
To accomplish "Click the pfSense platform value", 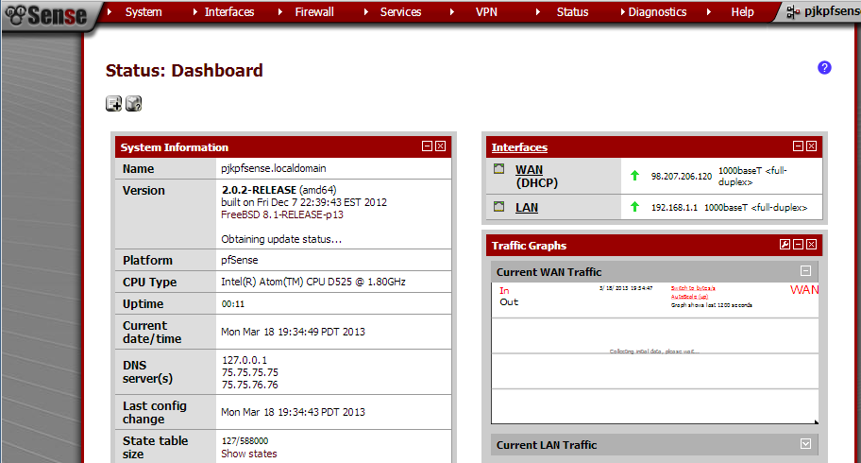I will click(x=240, y=260).
